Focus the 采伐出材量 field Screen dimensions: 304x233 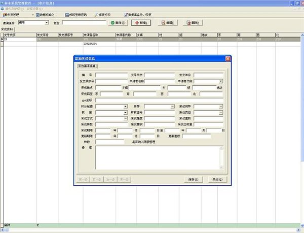tap(208, 124)
